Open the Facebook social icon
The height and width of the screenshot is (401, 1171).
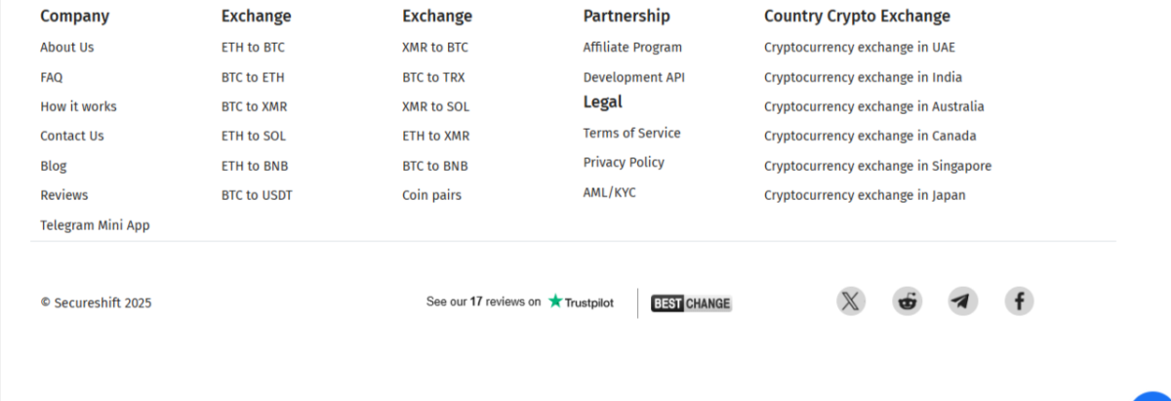click(x=1019, y=301)
